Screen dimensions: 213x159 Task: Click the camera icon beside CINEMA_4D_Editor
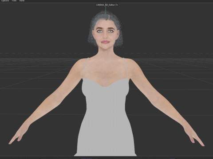point(117,5)
